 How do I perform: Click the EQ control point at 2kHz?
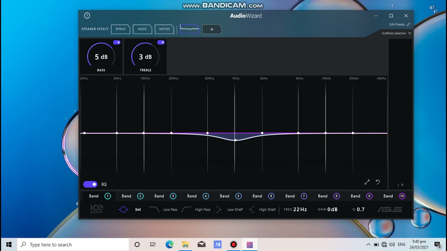click(262, 133)
